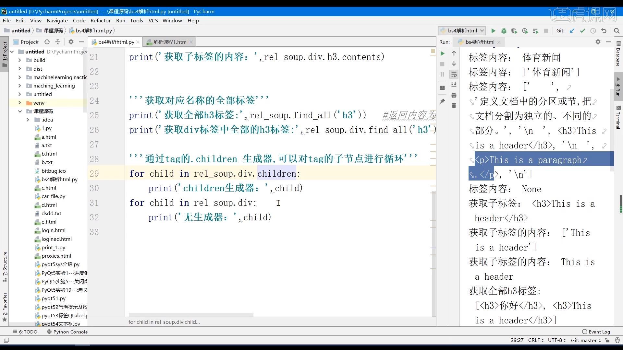Click scroll to end icon in Run panel
This screenshot has height=350, width=623.
454,85
